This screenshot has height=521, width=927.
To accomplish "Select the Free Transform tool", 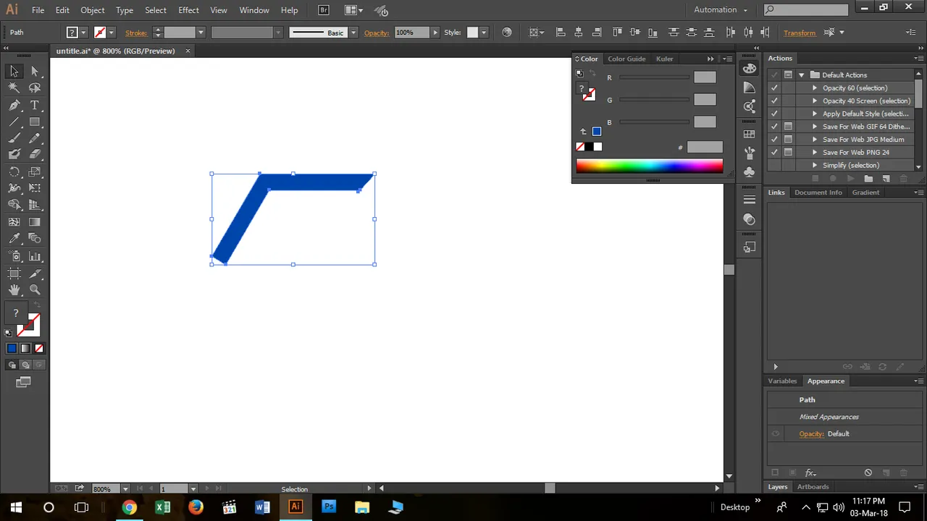I will coord(34,188).
